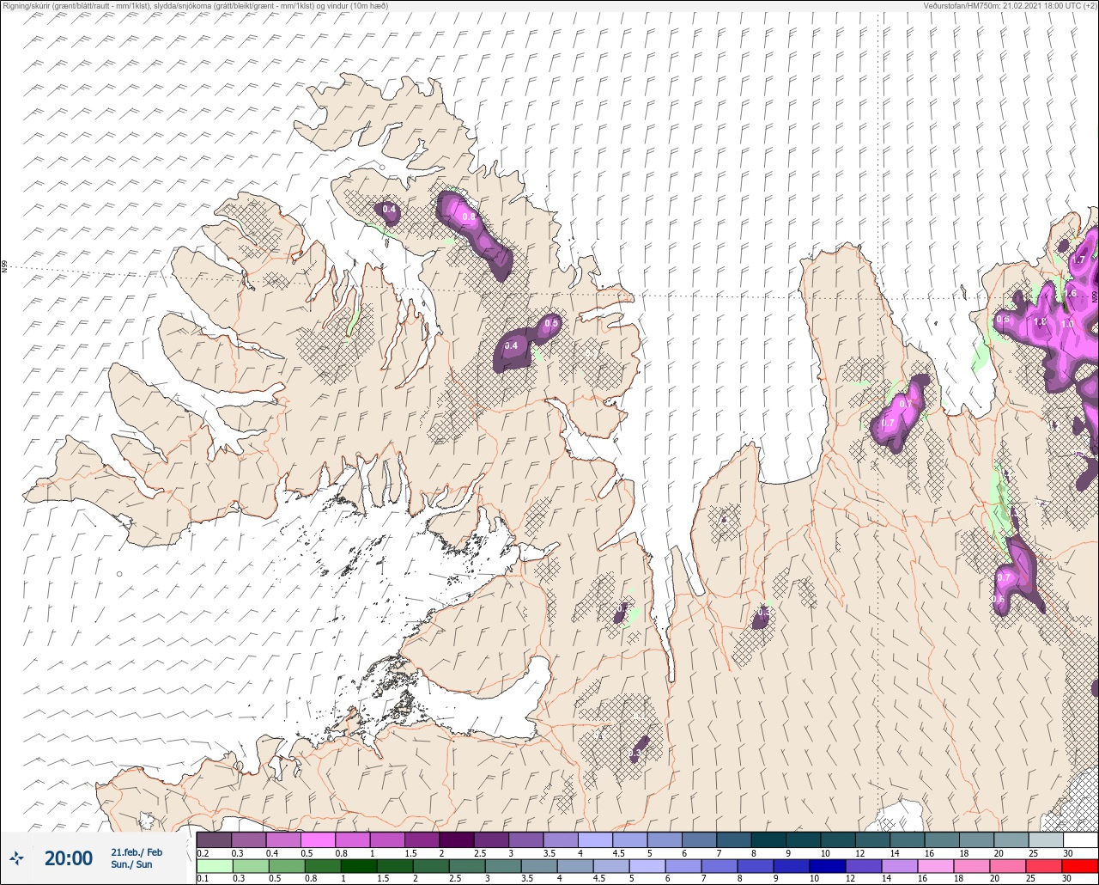Select upper-scale dark purple swatch between 2 and 2.5
Viewport: 1099px width, 885px height.
(457, 839)
